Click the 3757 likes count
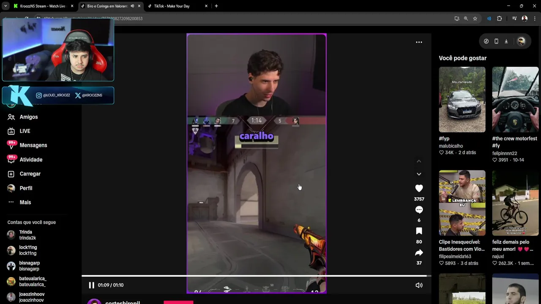Image resolution: width=541 pixels, height=304 pixels. (x=419, y=199)
